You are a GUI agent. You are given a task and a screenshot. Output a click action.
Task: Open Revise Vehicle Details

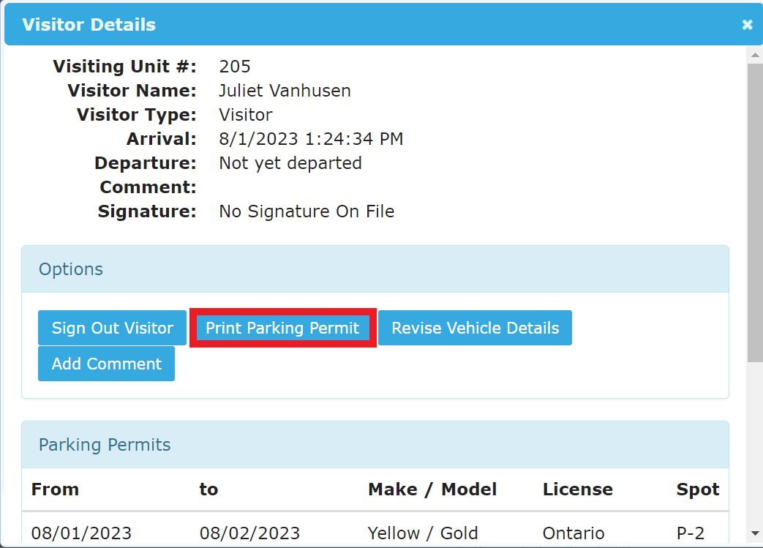[475, 328]
